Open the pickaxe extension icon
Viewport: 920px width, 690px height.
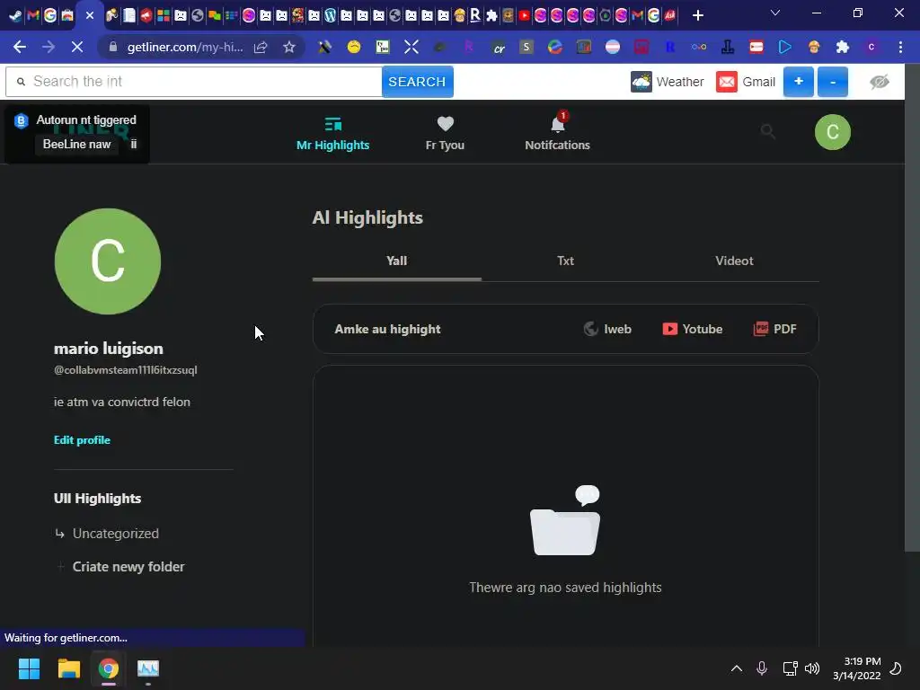point(324,47)
